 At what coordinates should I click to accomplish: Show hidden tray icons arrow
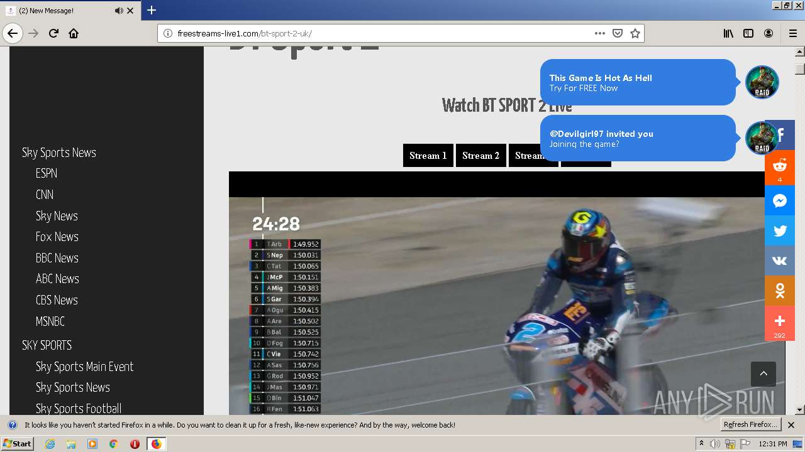(x=701, y=444)
